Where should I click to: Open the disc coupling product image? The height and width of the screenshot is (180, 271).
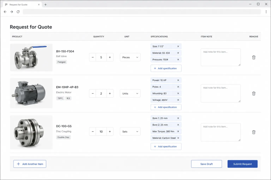(x=31, y=132)
